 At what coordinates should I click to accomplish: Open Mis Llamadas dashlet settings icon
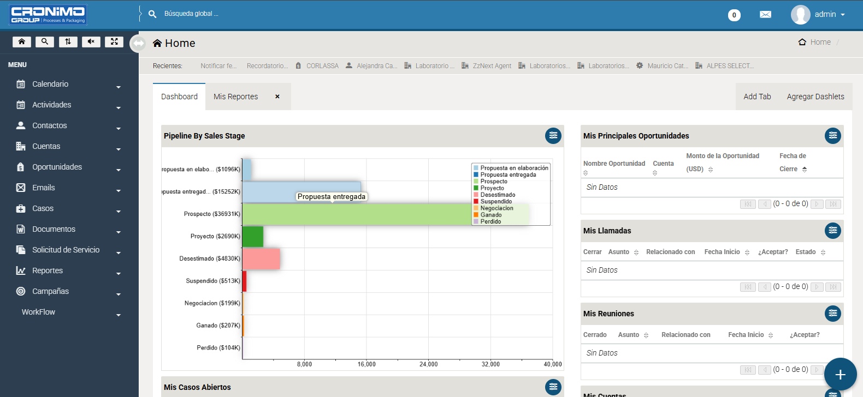(832, 231)
